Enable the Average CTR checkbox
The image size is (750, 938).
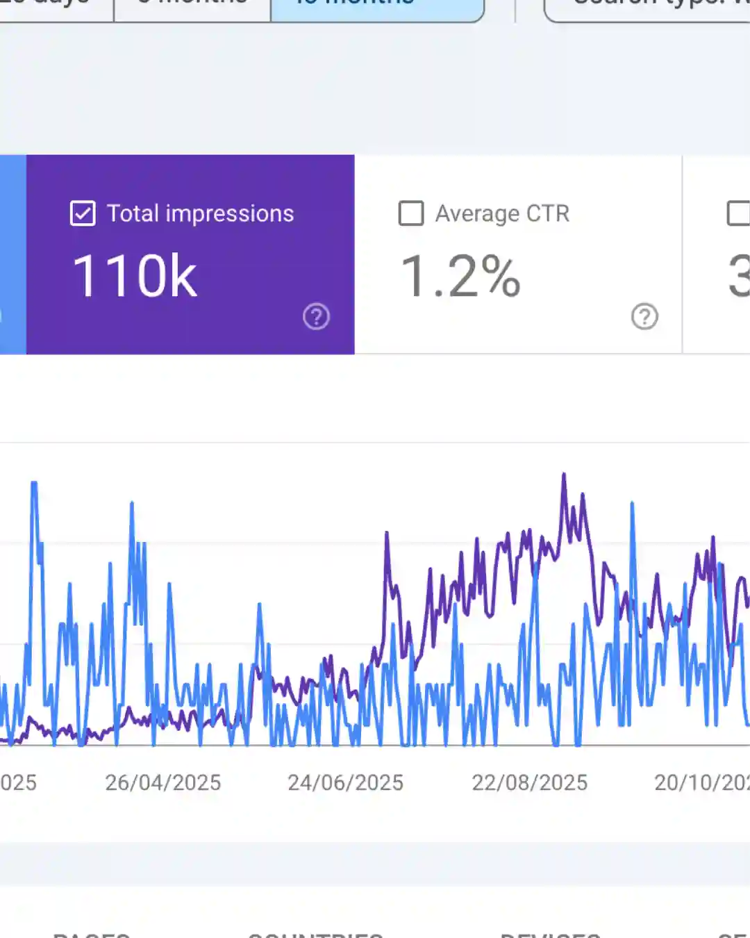pyautogui.click(x=411, y=213)
